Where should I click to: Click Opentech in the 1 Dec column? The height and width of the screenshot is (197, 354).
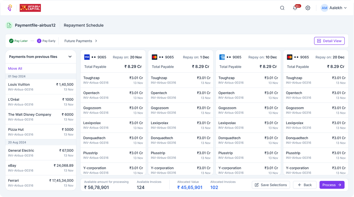pos(181,95)
